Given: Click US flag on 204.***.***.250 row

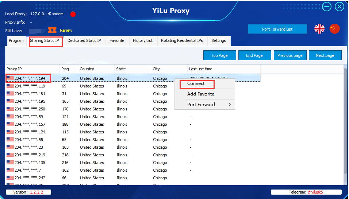Looking at the screenshot, I should pyautogui.click(x=10, y=109).
